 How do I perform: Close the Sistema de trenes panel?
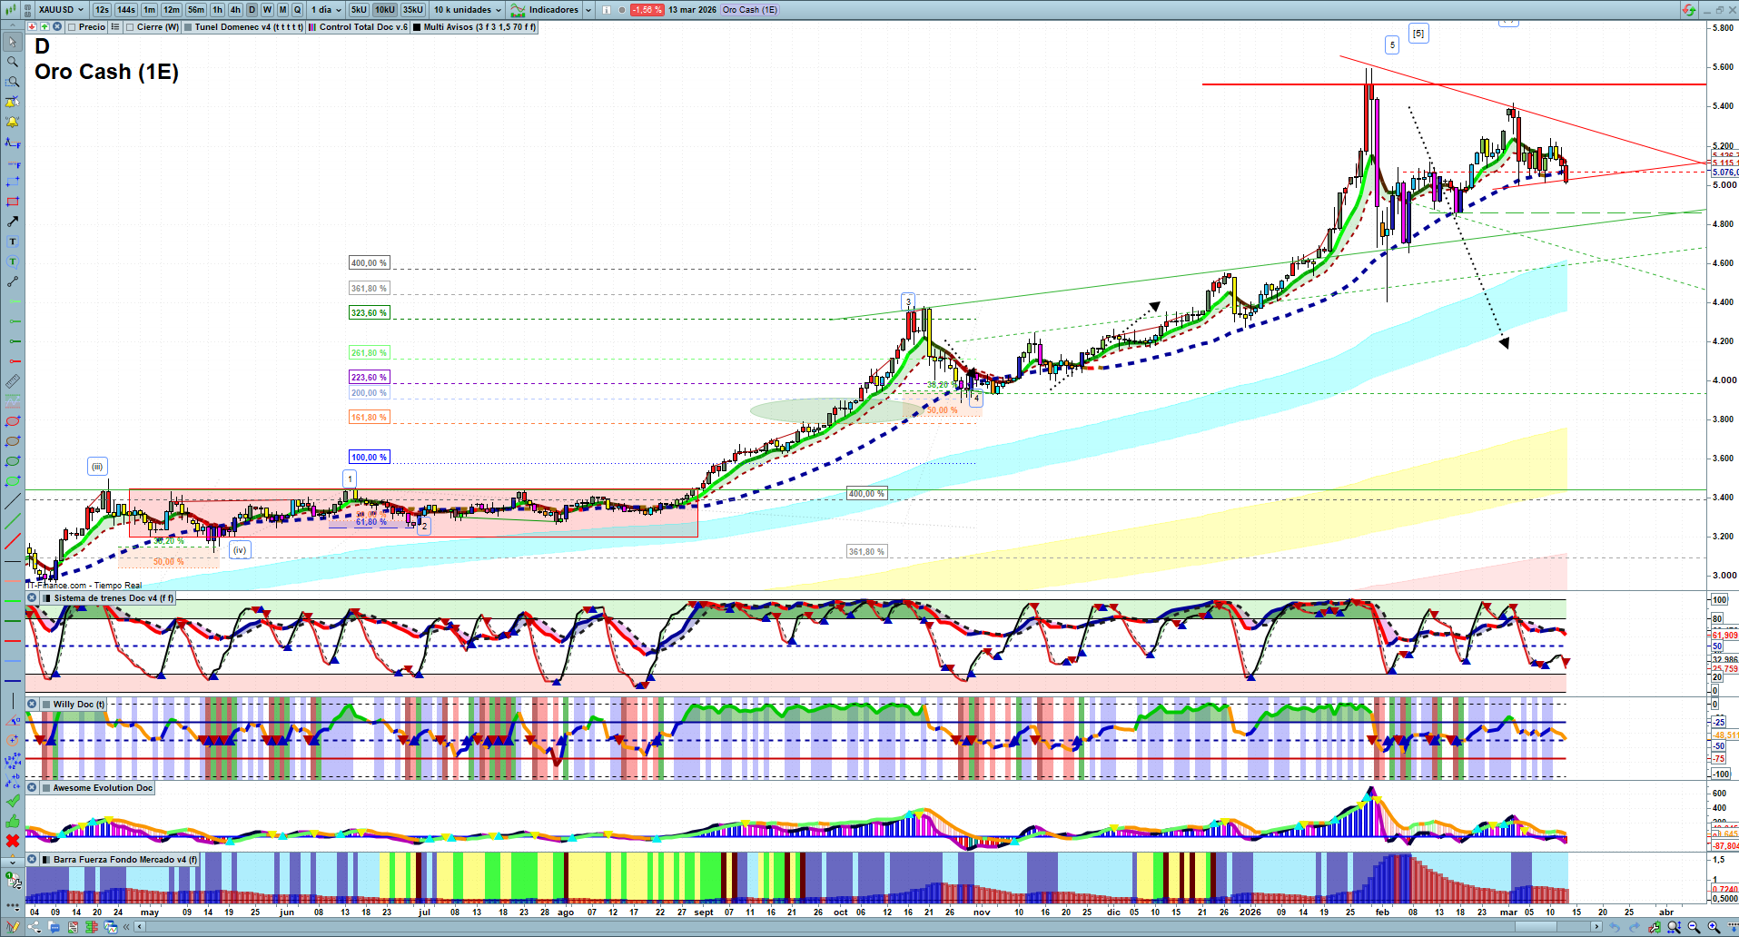pyautogui.click(x=33, y=598)
